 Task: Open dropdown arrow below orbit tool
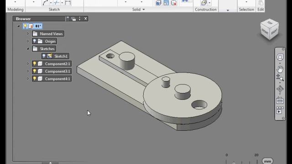pyautogui.click(x=280, y=94)
